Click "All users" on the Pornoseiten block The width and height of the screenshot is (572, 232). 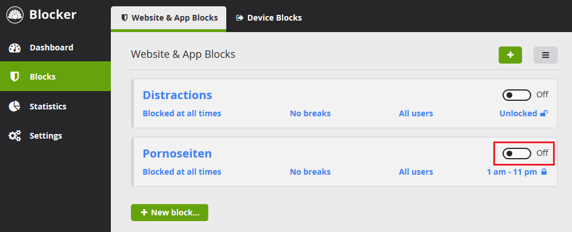click(416, 172)
